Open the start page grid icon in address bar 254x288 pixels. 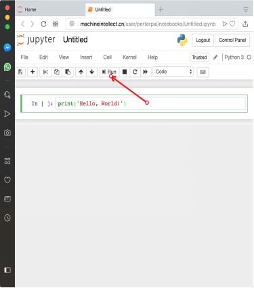click(x=56, y=24)
